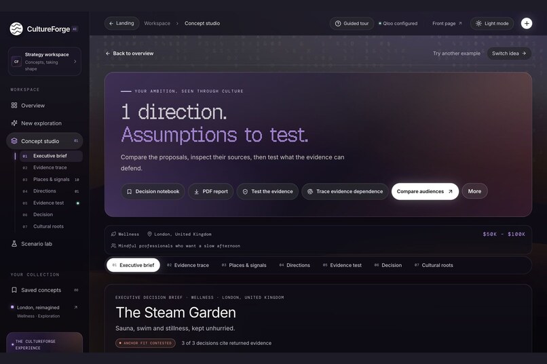
Task: Click the $50K - $100K budget value
Action: click(x=504, y=234)
